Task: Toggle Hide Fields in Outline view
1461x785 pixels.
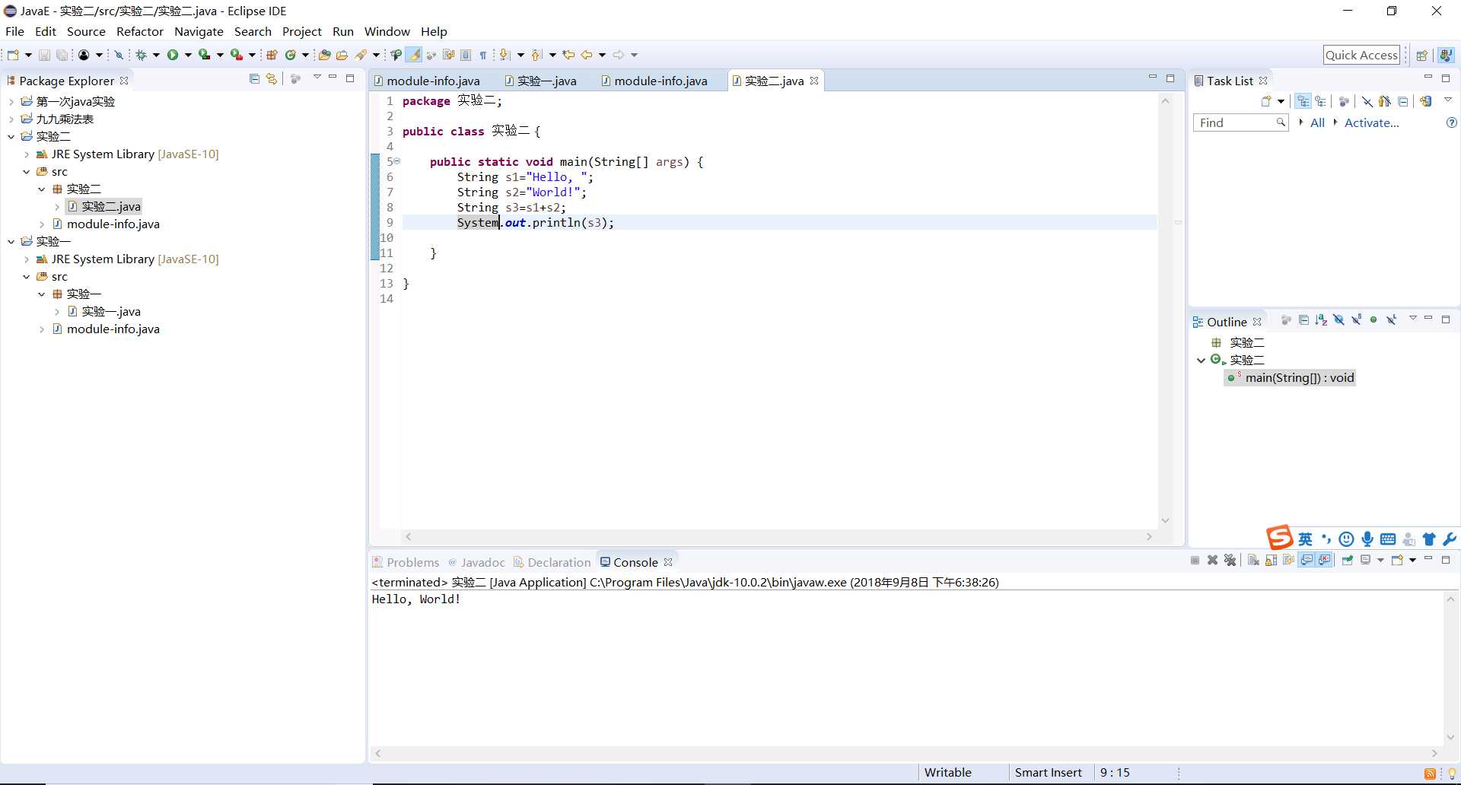Action: 1338,320
